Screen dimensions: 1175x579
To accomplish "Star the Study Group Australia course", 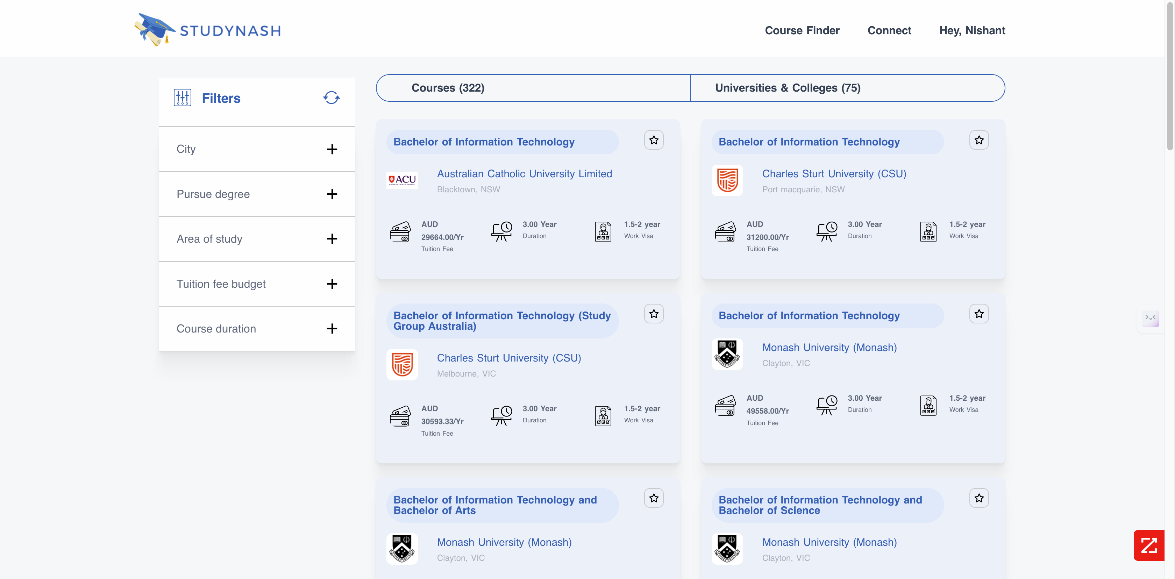I will point(654,314).
